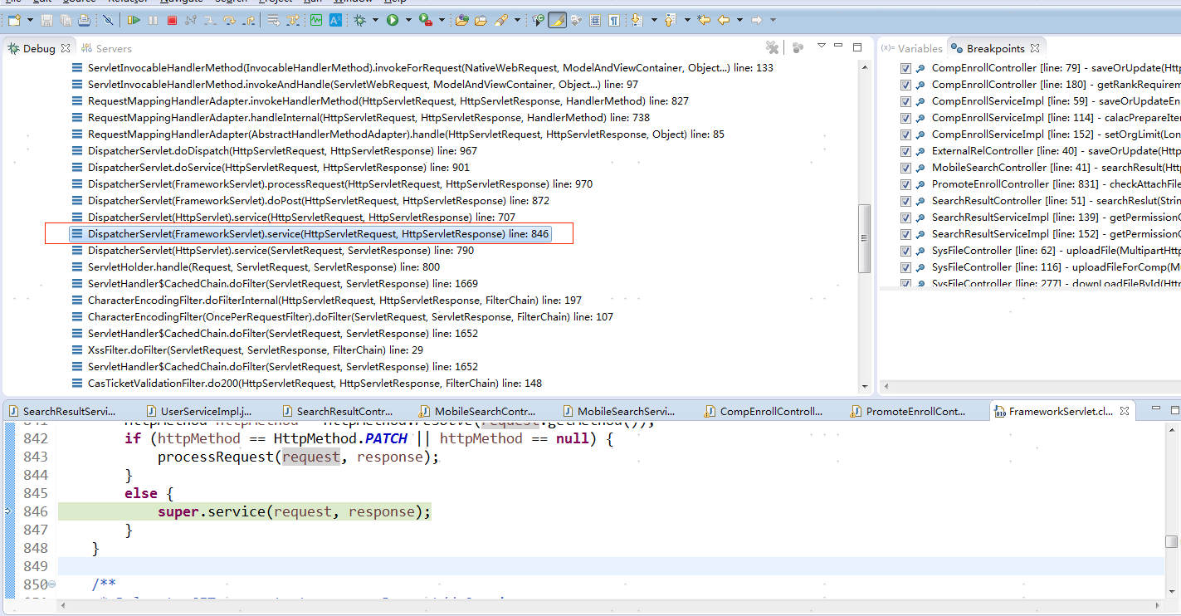This screenshot has width=1181, height=616.
Task: Click the Previous Annotation icon
Action: click(670, 20)
